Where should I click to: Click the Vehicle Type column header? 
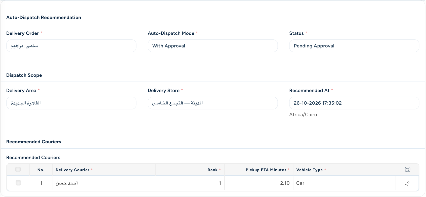345,170
